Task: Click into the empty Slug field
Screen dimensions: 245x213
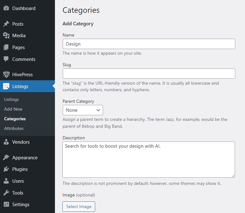Action: click(149, 73)
